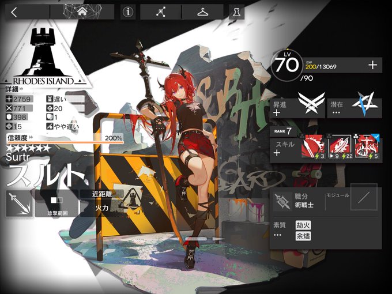The height and width of the screenshot is (294, 392).
Task: Tap the six-star rarity row
Action: pos(28,148)
